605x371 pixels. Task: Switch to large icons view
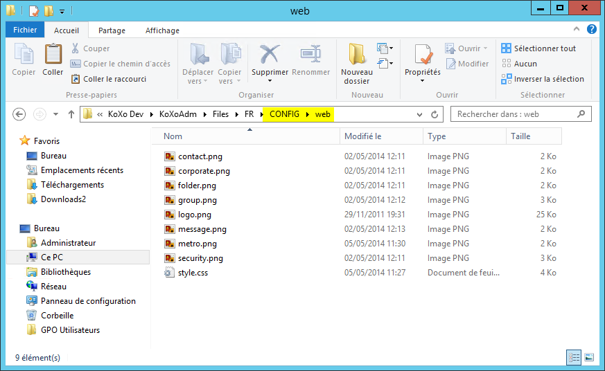589,358
